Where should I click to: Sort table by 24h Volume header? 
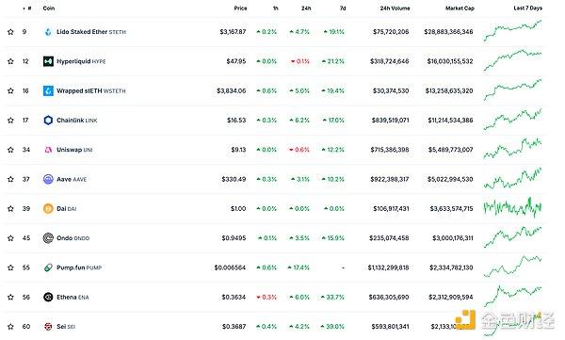tap(395, 8)
